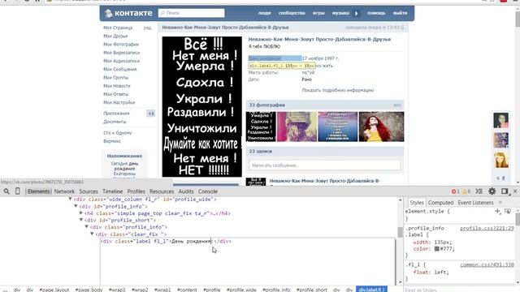Click the DevTools inspect element magnifier icon

point(6,191)
